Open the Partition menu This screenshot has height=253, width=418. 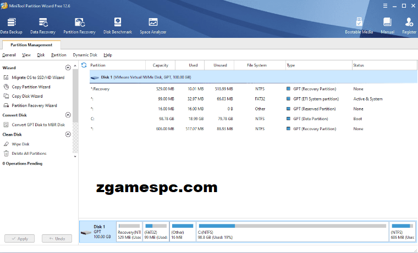(59, 55)
